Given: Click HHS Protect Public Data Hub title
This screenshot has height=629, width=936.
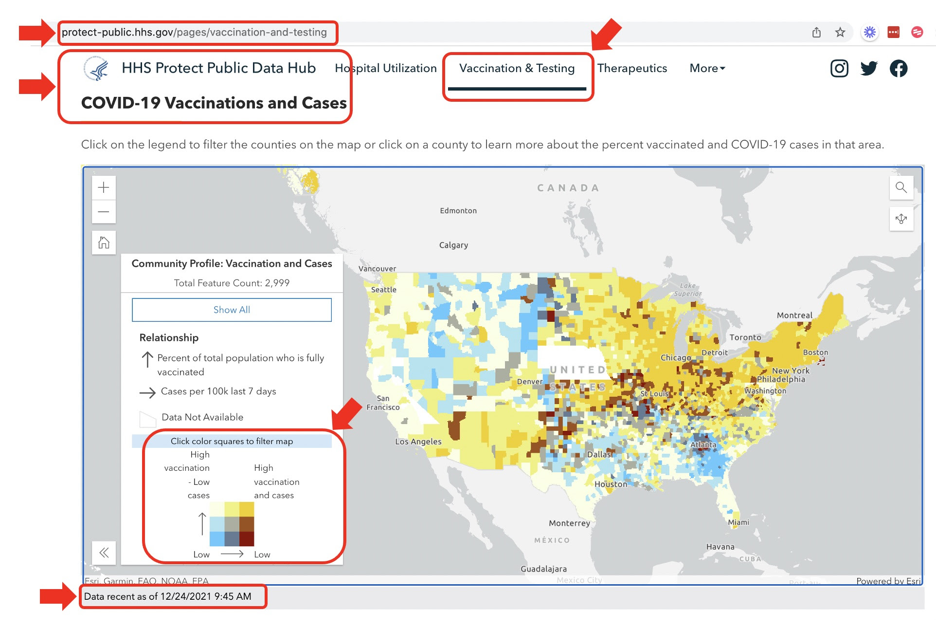Looking at the screenshot, I should 219,68.
